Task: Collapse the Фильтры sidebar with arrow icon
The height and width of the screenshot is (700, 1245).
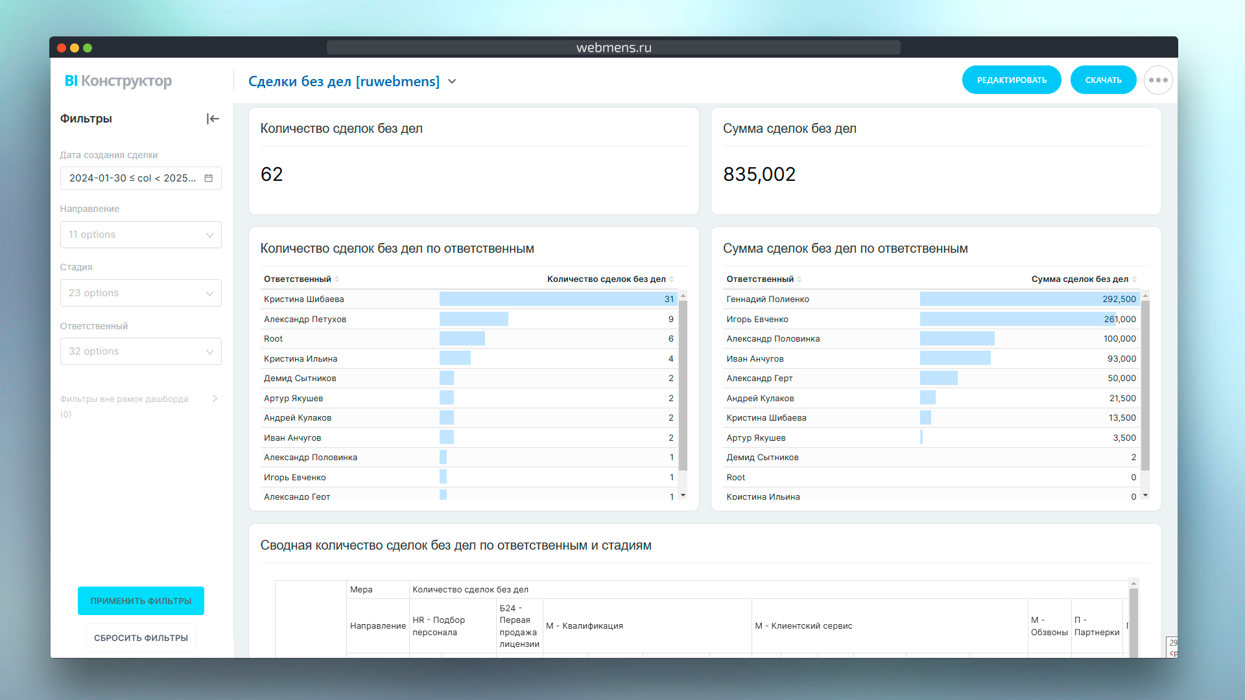Action: (213, 119)
